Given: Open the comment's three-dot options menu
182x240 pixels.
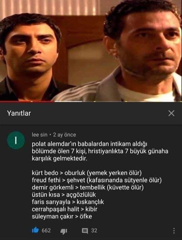Looking at the screenshot, I should pos(174,231).
